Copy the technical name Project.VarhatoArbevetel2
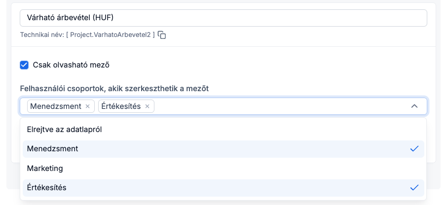447x205 pixels. pos(162,35)
